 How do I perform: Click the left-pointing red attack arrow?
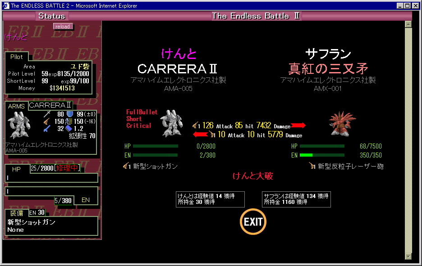[200, 135]
